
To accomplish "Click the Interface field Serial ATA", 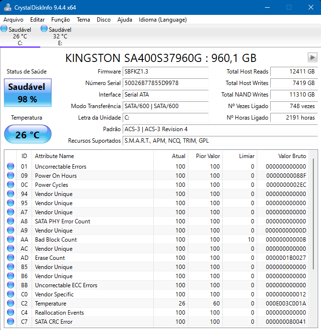I will coord(165,95).
